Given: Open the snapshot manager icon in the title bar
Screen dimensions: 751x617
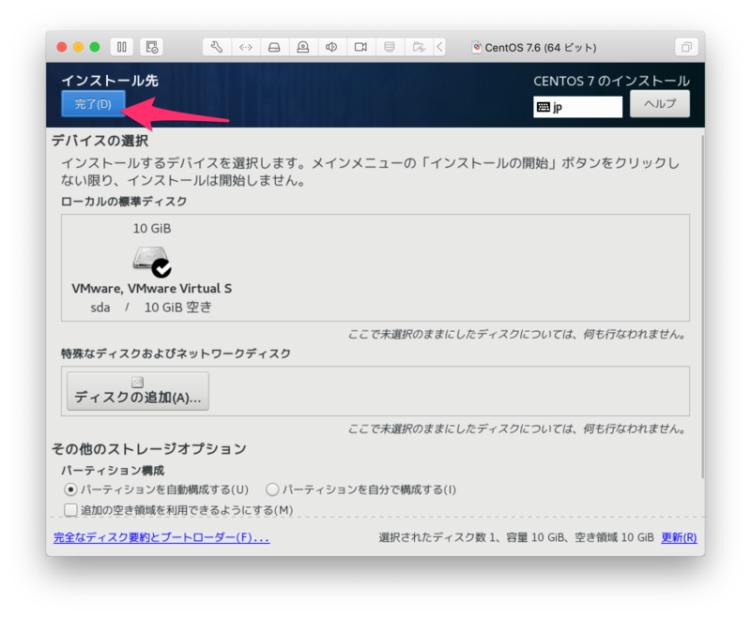Looking at the screenshot, I should coord(152,47).
